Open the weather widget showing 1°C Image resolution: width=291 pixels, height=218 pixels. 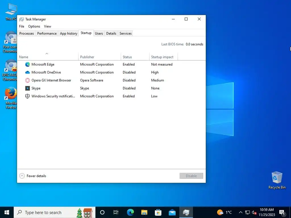point(225,212)
